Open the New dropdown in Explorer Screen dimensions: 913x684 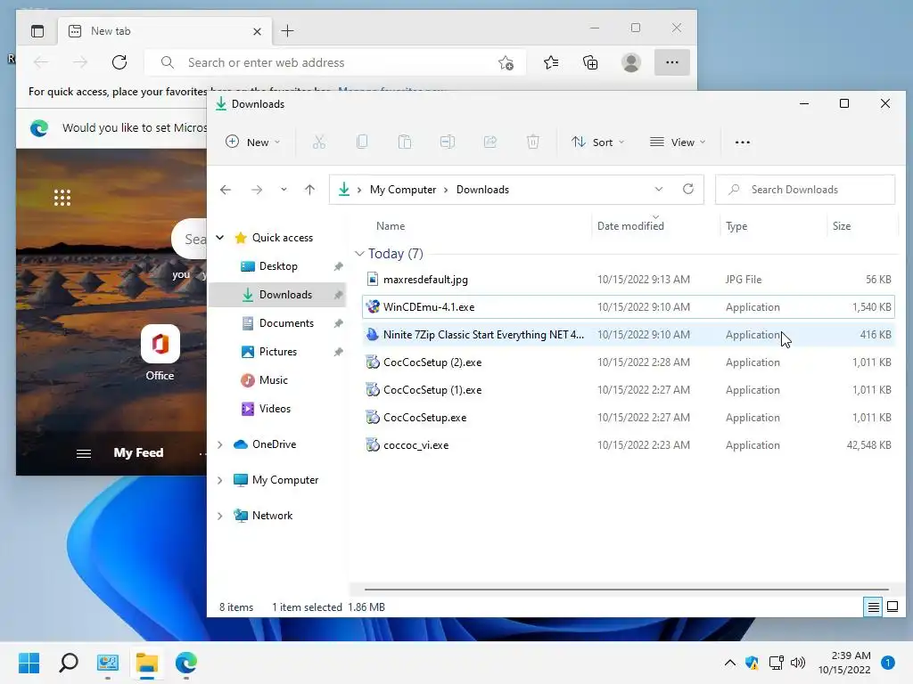(x=253, y=142)
